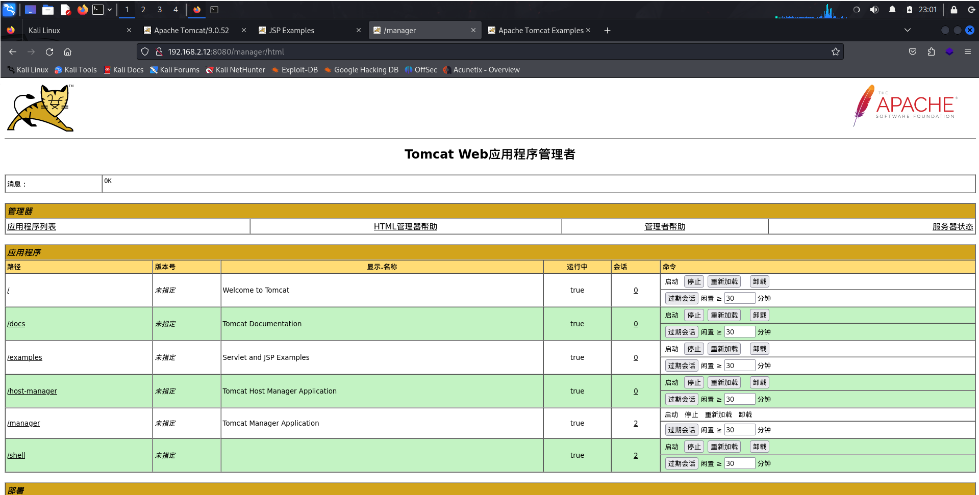Viewport: 979px width, 495px height.
Task: Reload the current page
Action: tap(49, 51)
